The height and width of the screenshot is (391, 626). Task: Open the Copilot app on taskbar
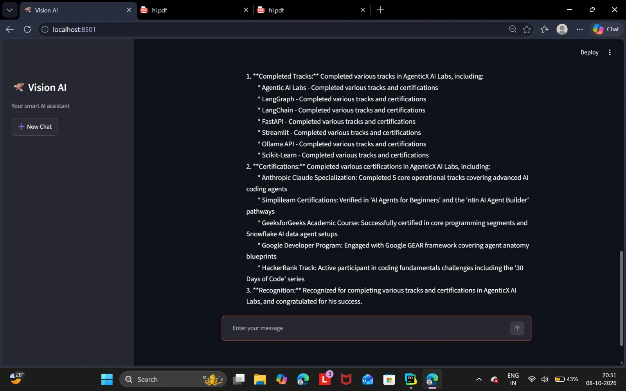click(x=281, y=379)
